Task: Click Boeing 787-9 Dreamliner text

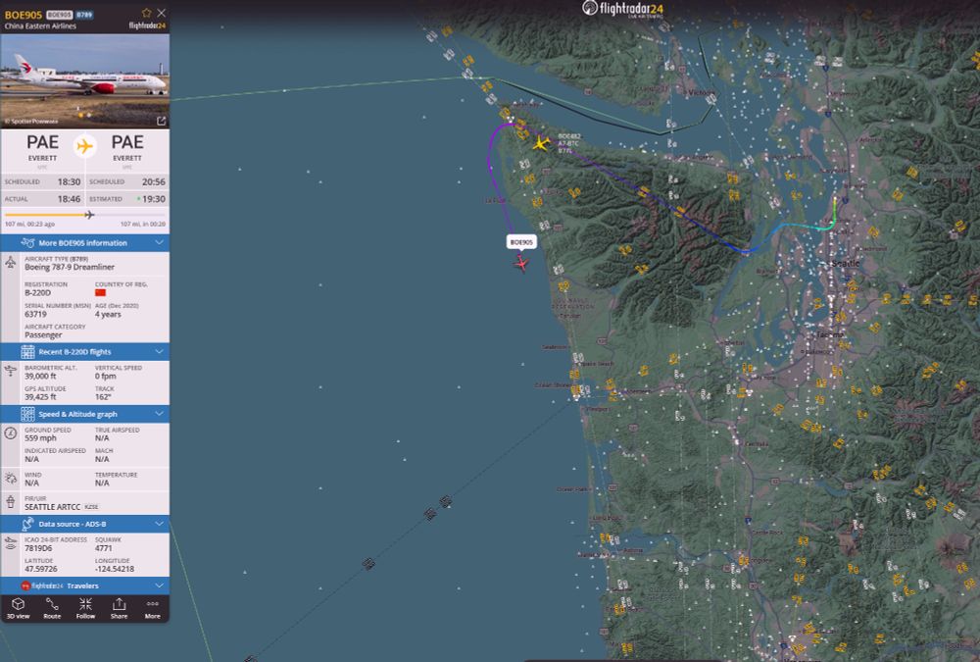Action: 70,267
